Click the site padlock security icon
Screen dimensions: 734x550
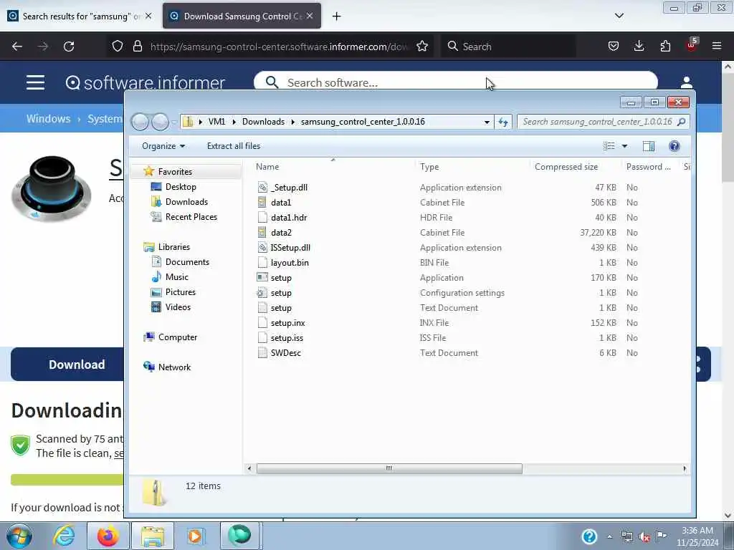coord(138,47)
